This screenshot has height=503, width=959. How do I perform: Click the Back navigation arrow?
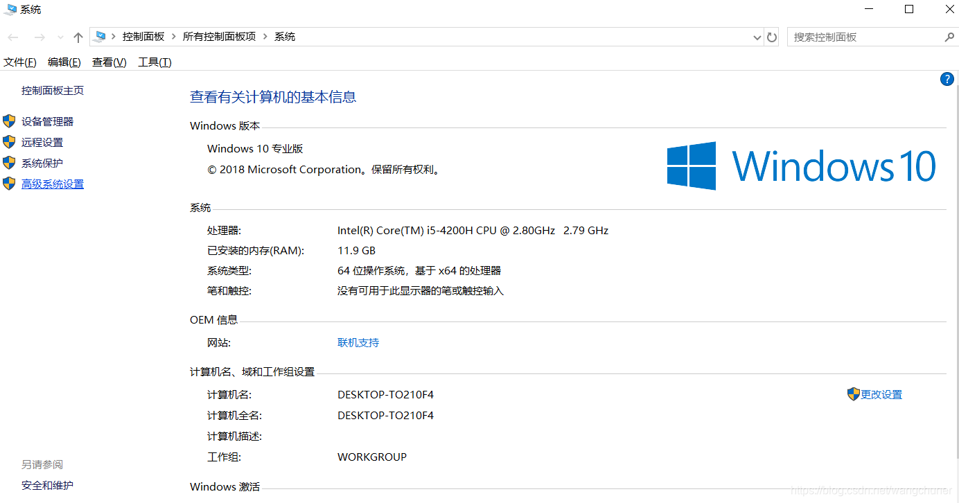(13, 37)
